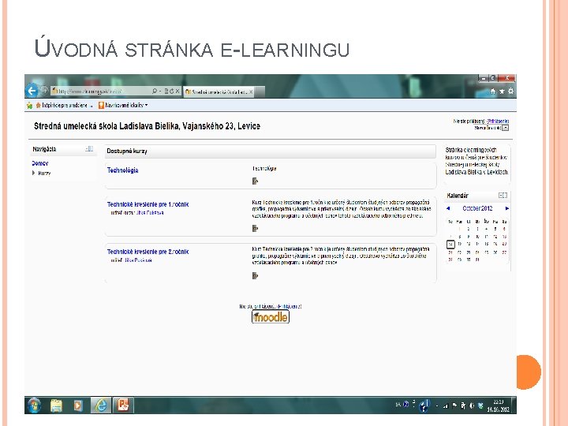The height and width of the screenshot is (426, 568).
Task: Open teacher name link under 1.ročník course
Action: (x=150, y=213)
